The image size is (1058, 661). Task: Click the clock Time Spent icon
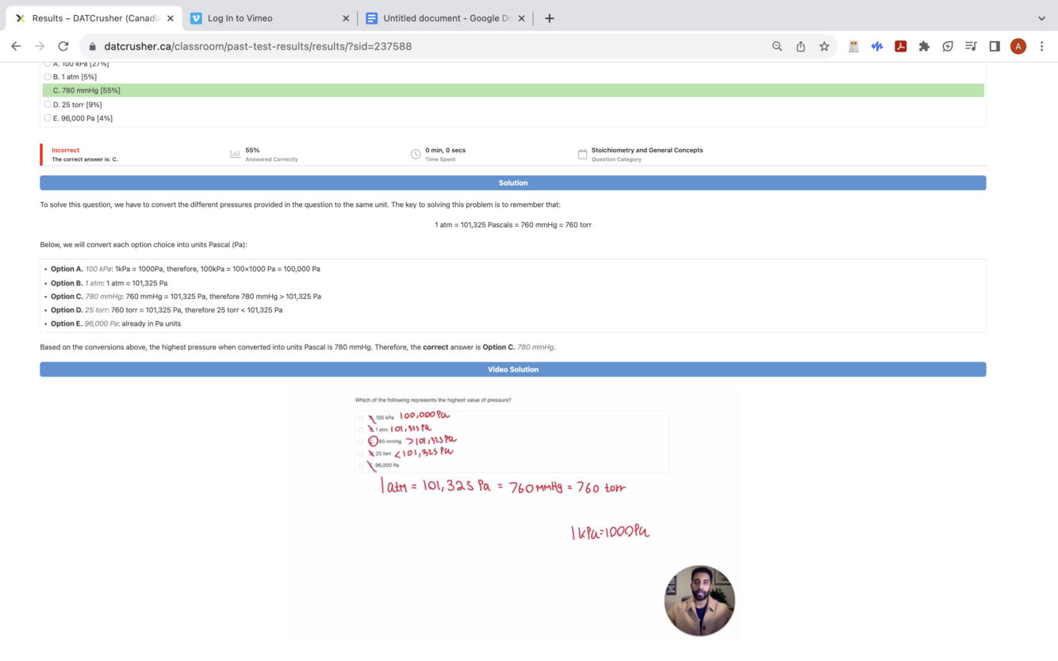416,154
